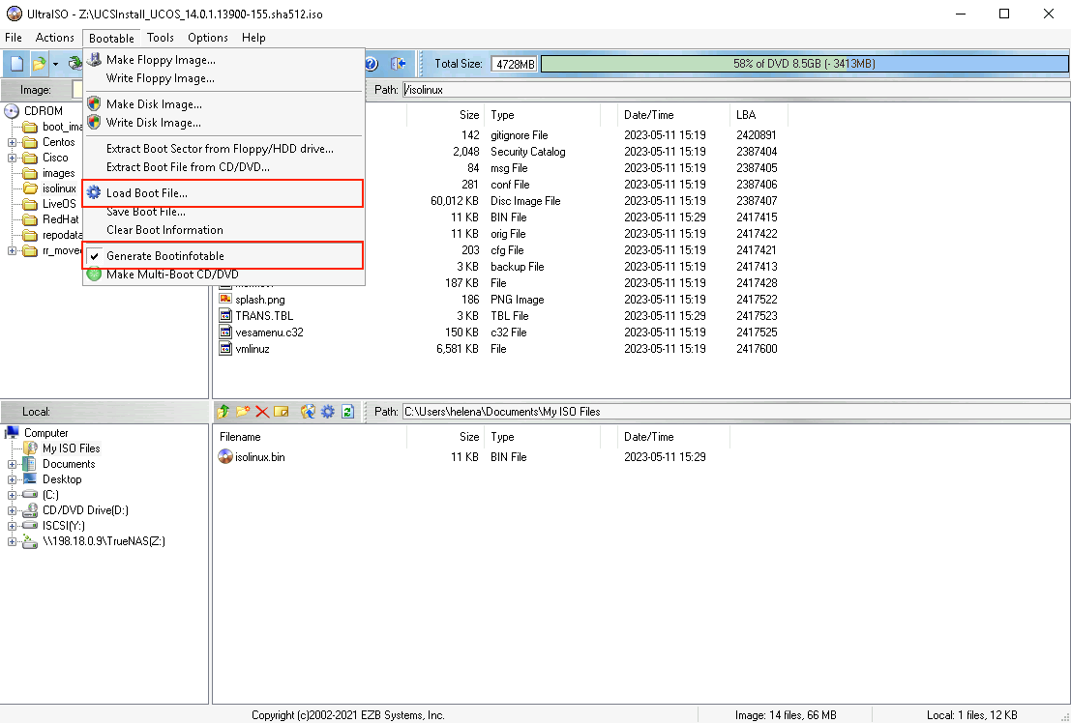Click the Refresh icon in Local toolbar
1071x723 pixels.
(x=347, y=412)
